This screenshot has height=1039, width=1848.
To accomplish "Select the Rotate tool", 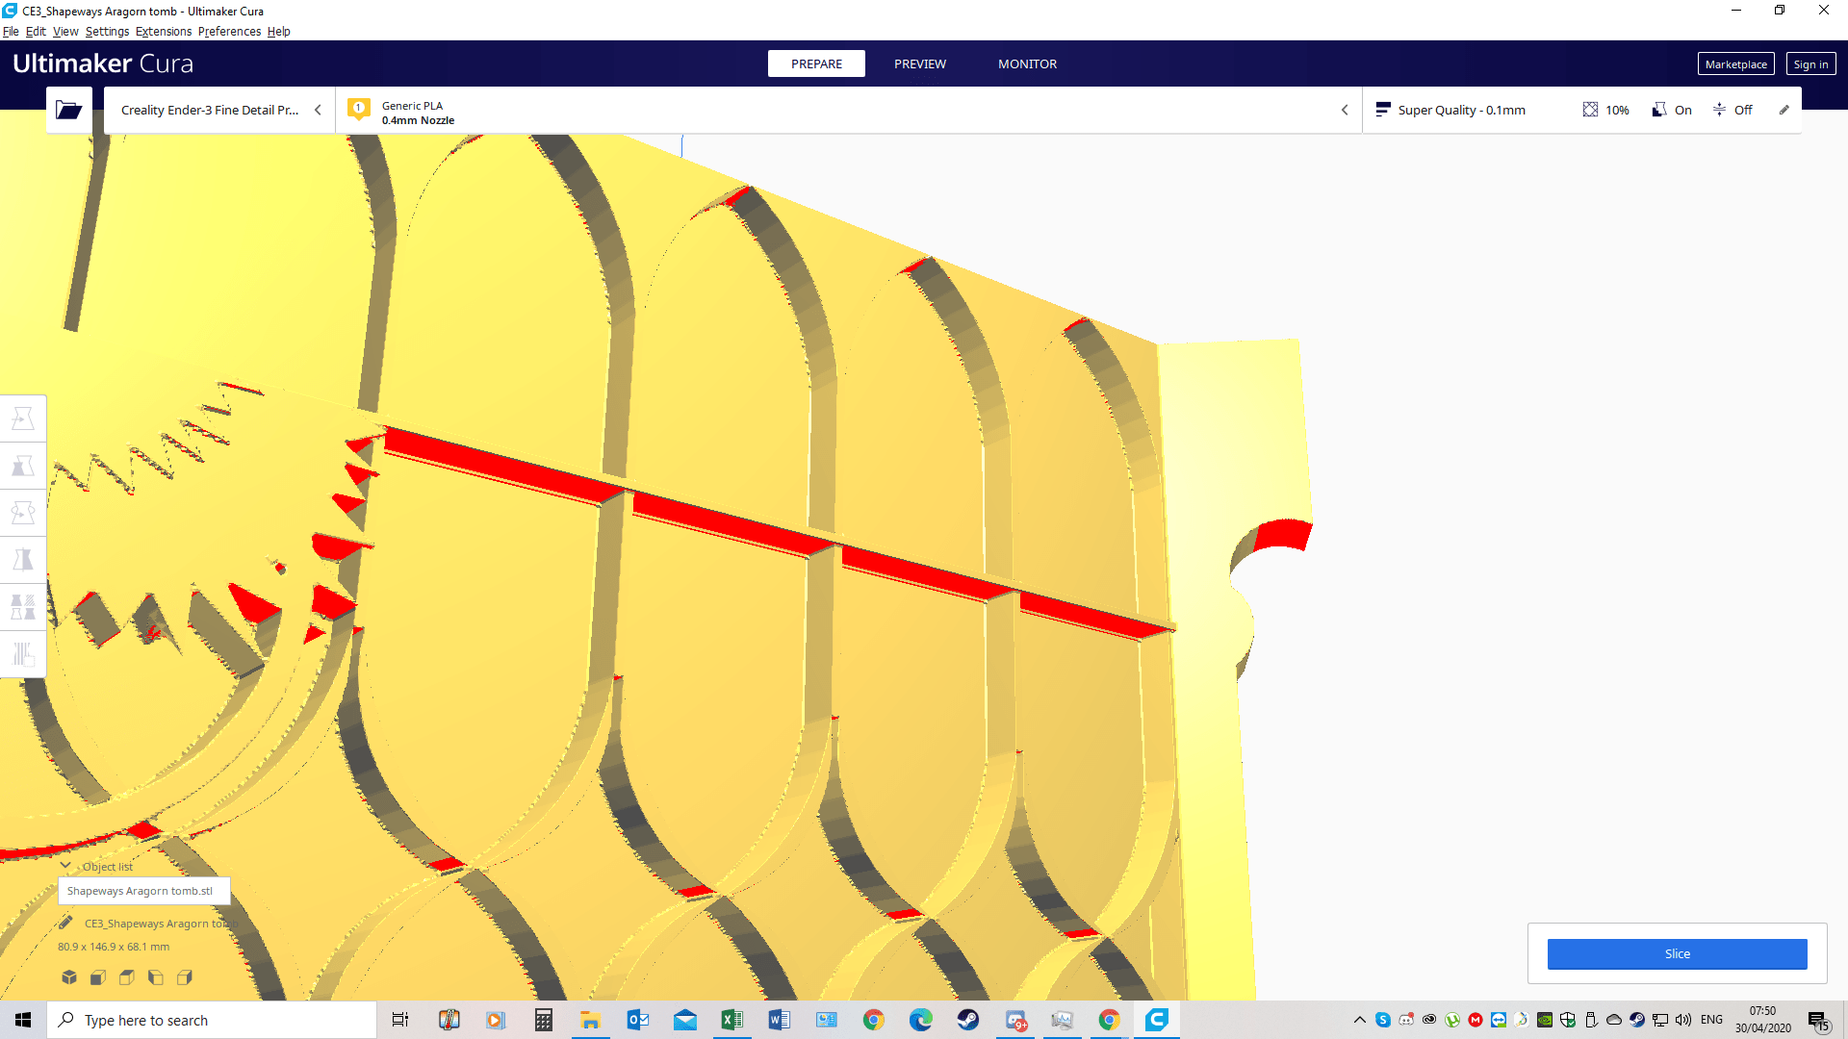I will tap(23, 513).
